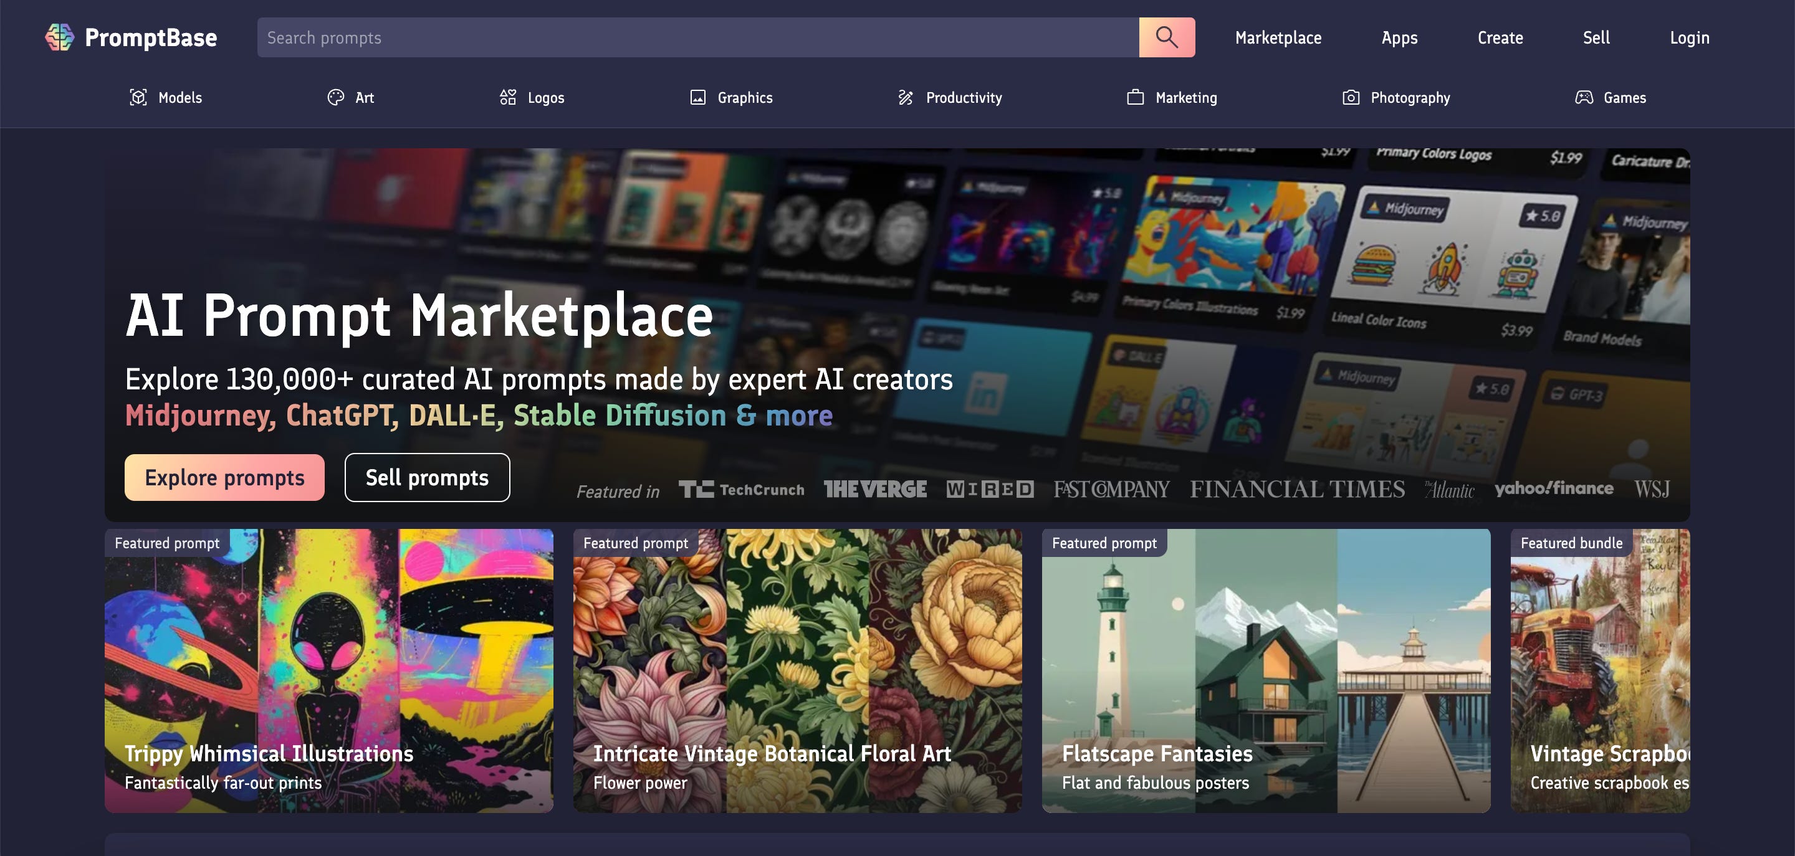Screen dimensions: 1795x856
Task: Click the Games controller icon
Action: (1584, 98)
